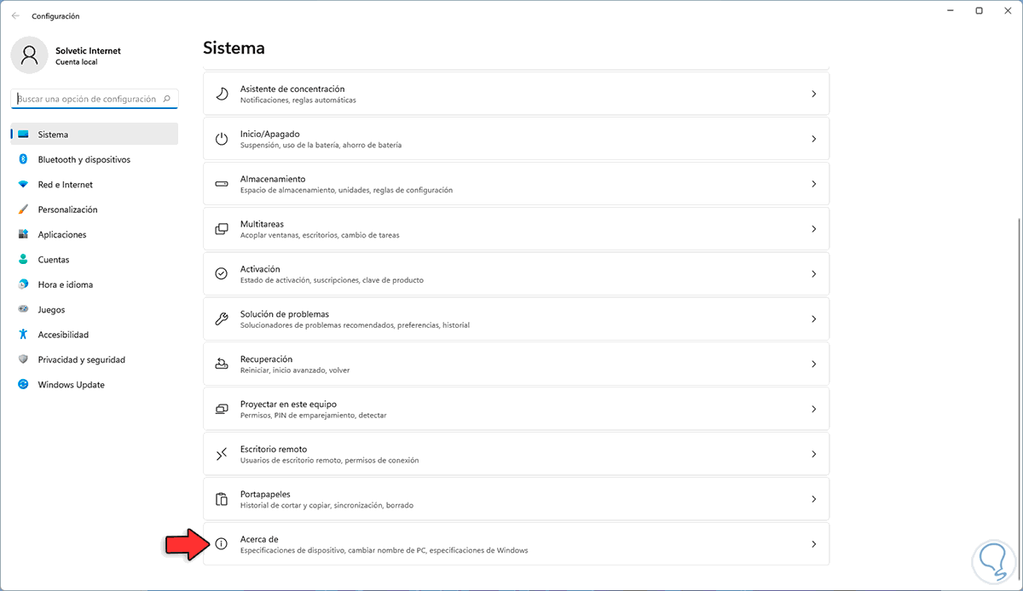This screenshot has height=591, width=1023.
Task: Click the Escritorio remoto icon
Action: [x=222, y=454]
